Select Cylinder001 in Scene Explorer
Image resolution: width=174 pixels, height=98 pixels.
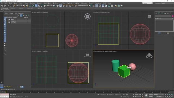coord(13,21)
